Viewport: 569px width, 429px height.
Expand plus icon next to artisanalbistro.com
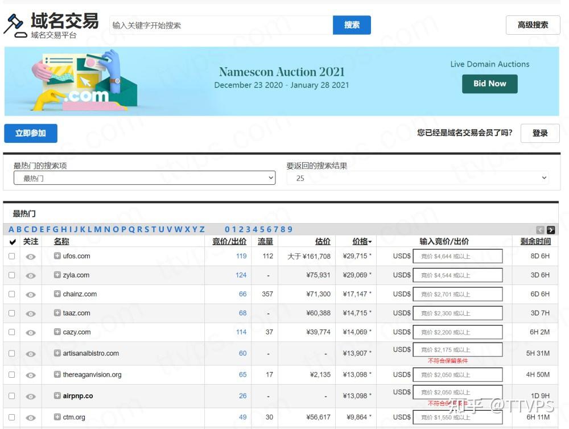click(57, 353)
